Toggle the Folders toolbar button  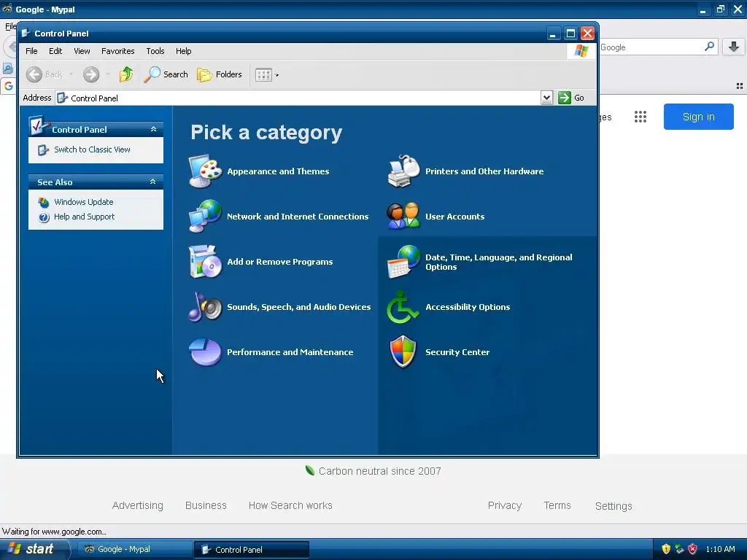point(220,74)
